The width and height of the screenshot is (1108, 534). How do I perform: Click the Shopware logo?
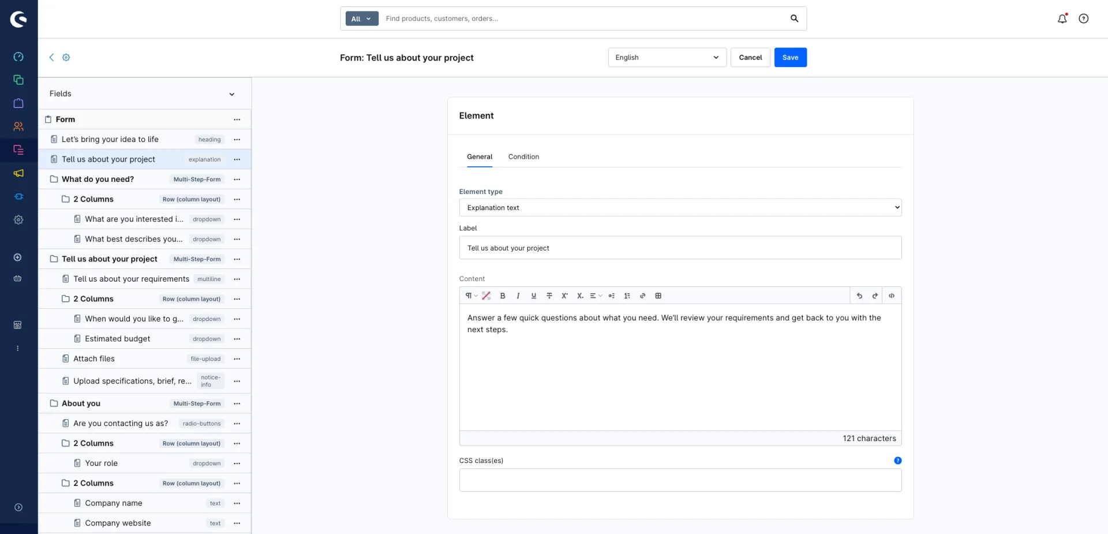tap(18, 19)
